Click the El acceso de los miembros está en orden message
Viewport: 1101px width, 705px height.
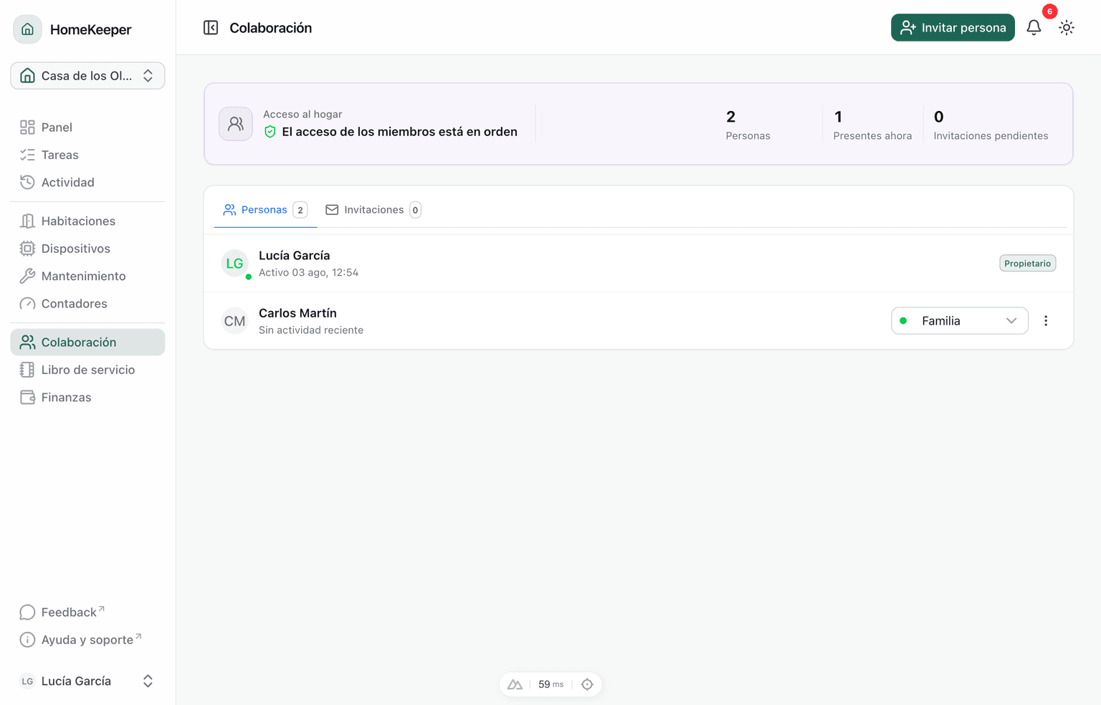tap(399, 132)
